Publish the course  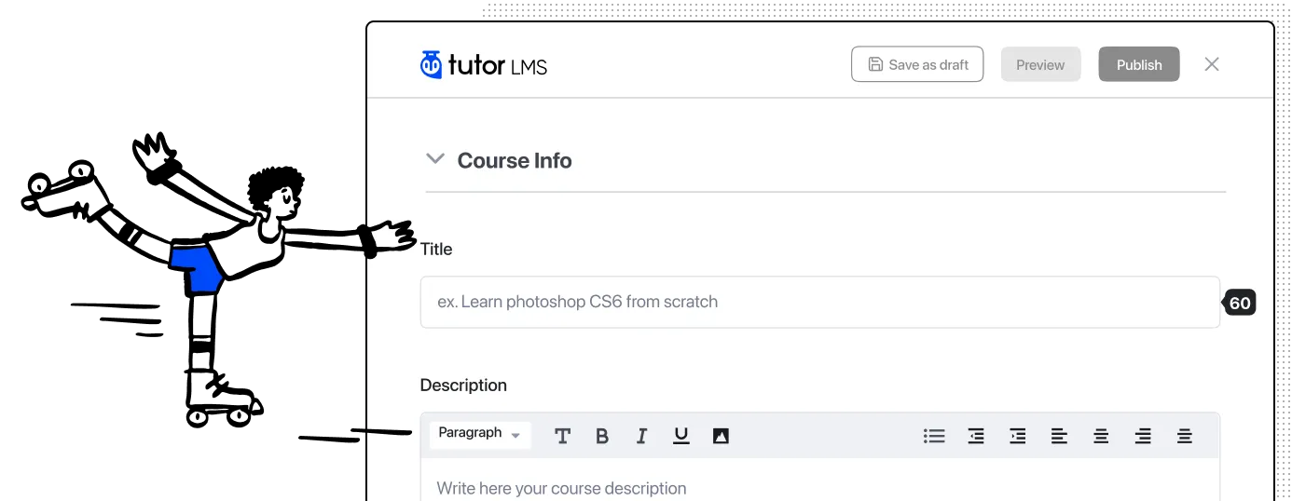click(x=1139, y=65)
